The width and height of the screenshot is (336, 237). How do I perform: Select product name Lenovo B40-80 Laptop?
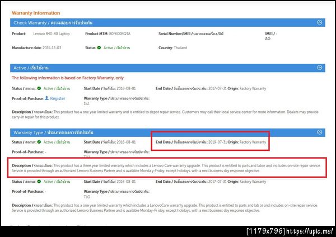point(52,34)
